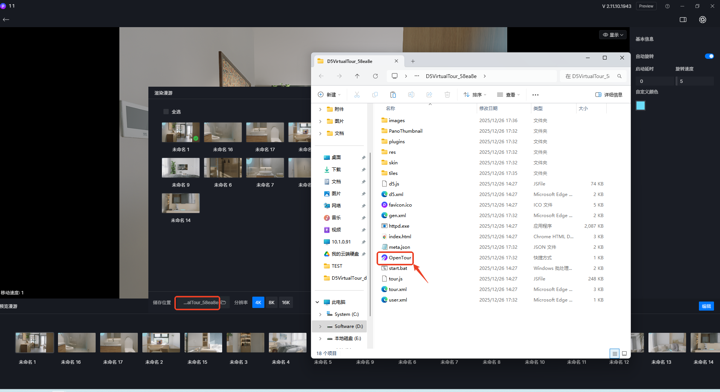
Task: Open the 新建 dropdown in Explorer
Action: [329, 95]
